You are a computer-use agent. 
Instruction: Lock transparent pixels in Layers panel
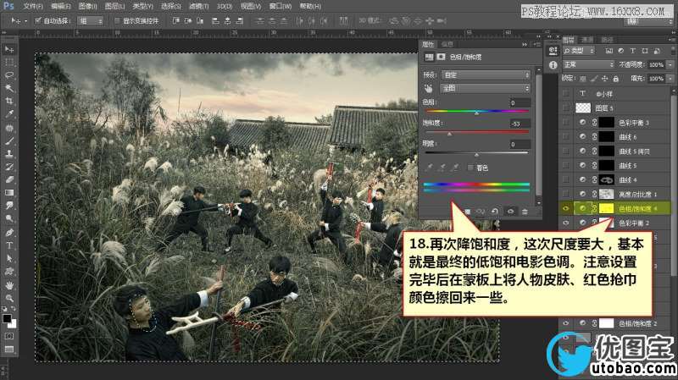(x=583, y=79)
